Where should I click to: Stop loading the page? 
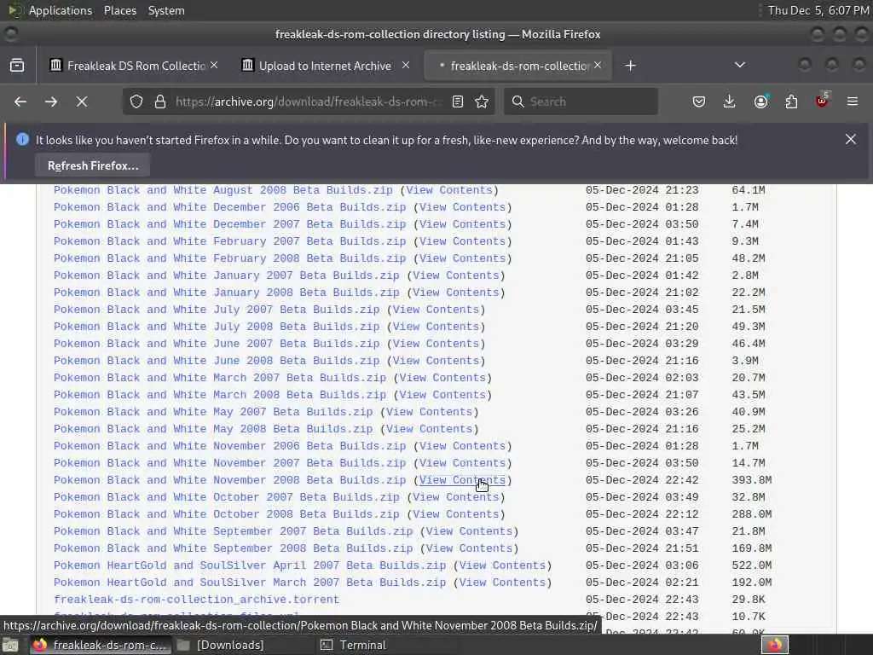pyautogui.click(x=81, y=101)
